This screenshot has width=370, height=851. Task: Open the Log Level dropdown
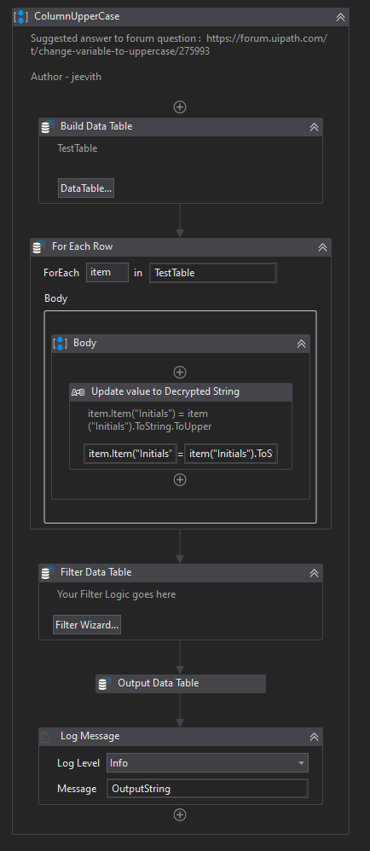pyautogui.click(x=208, y=763)
